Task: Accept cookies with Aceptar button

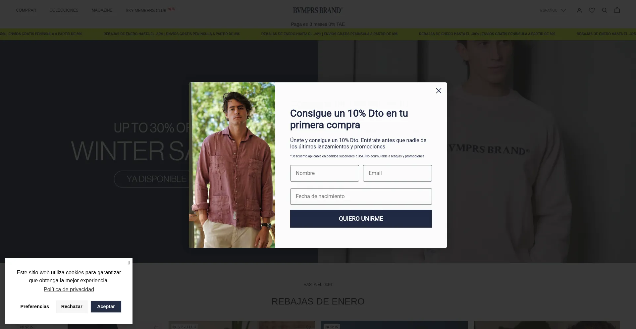Action: tap(106, 306)
